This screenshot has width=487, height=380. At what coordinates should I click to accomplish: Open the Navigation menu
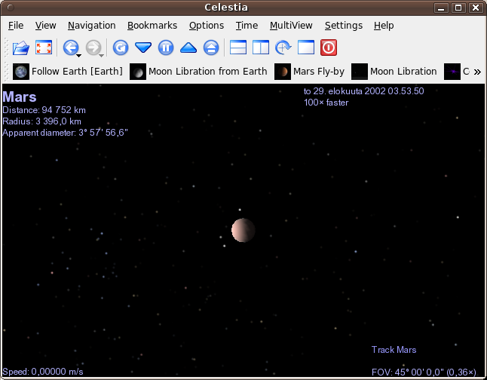(x=91, y=26)
